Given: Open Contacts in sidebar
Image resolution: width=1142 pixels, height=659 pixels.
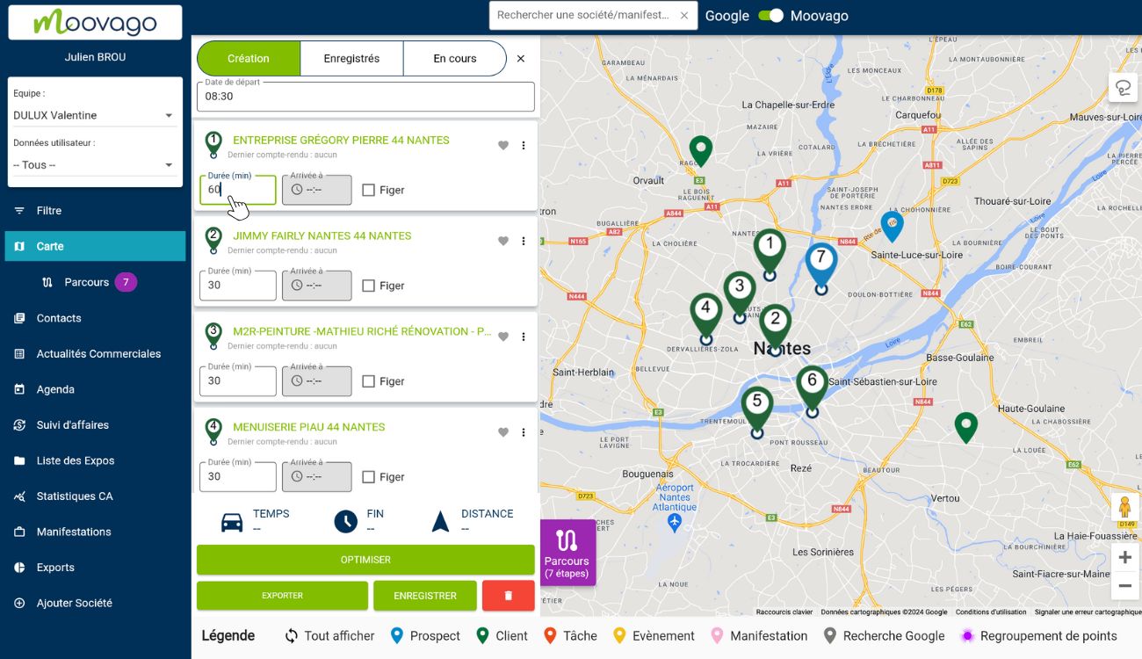Looking at the screenshot, I should [95, 318].
